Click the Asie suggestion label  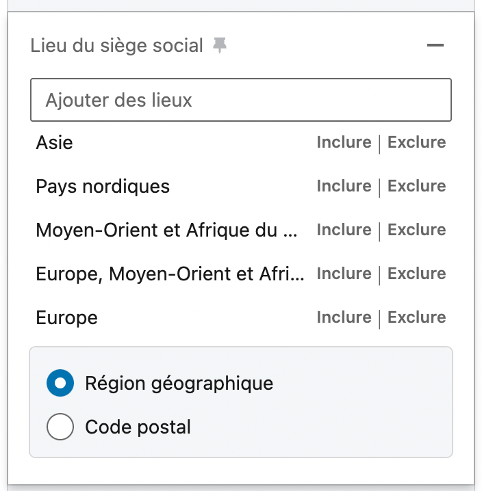tap(55, 143)
